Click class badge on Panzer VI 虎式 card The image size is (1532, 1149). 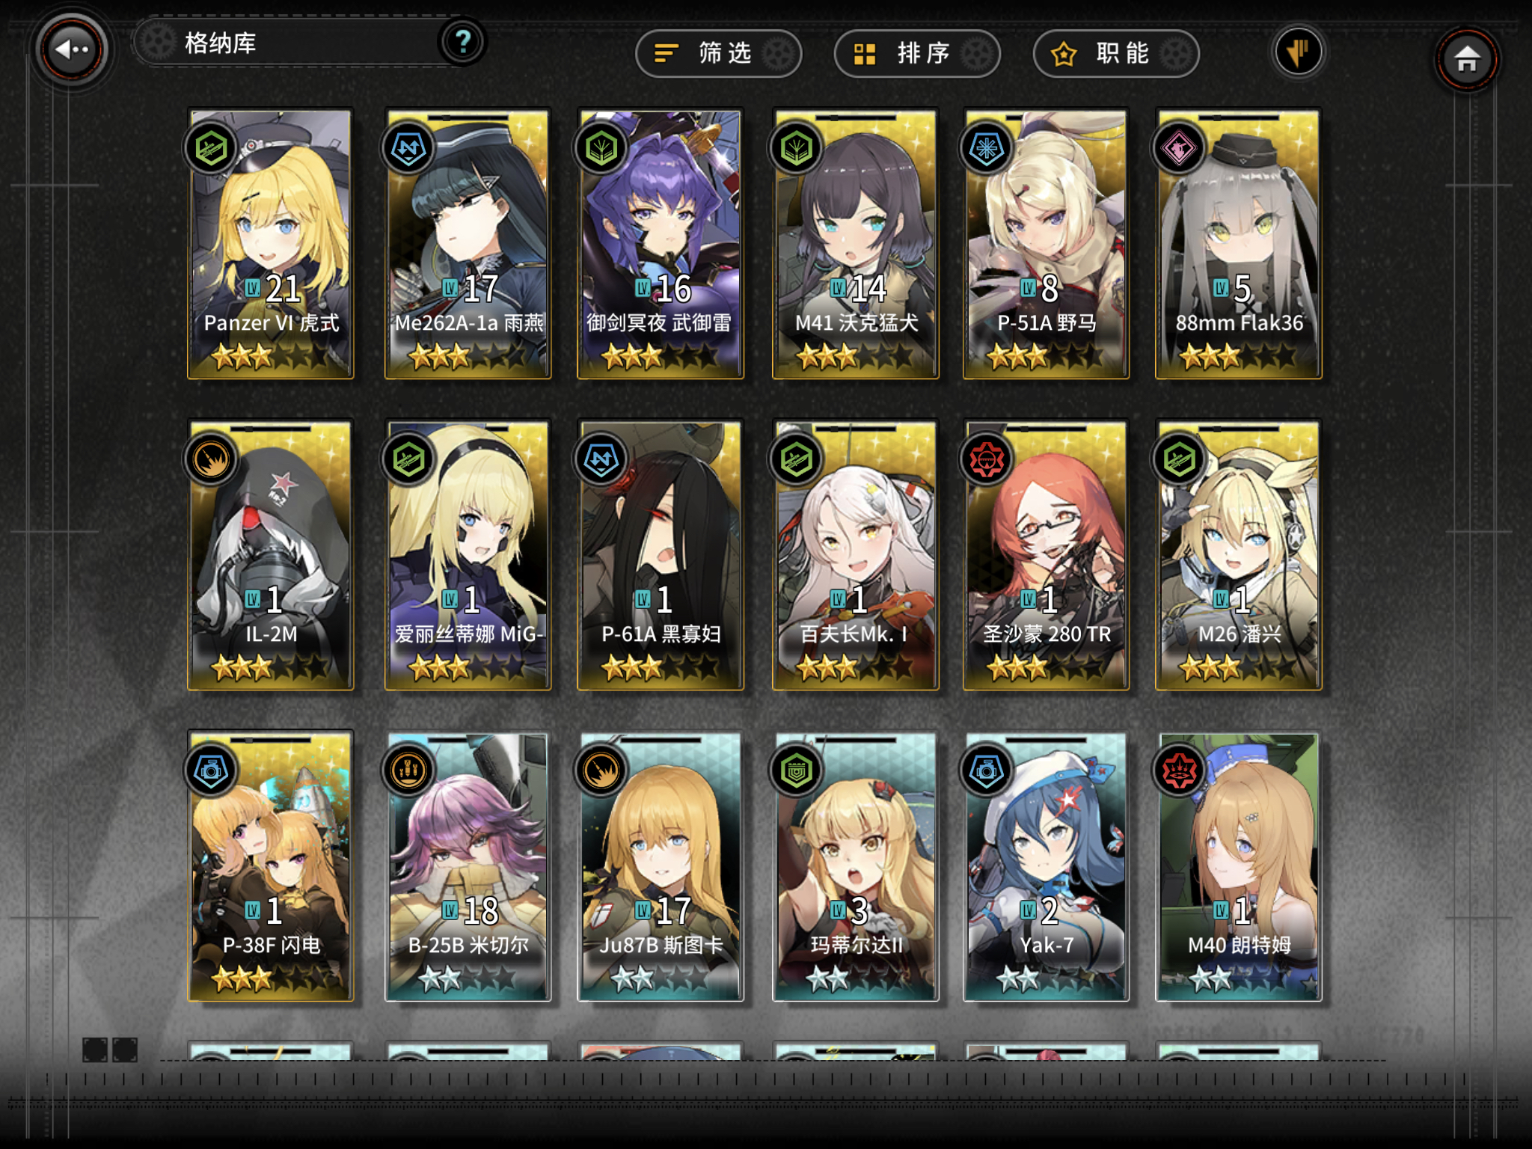212,147
